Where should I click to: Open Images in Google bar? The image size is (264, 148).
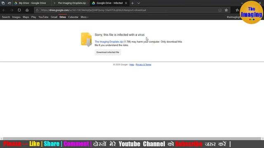click(x=16, y=17)
